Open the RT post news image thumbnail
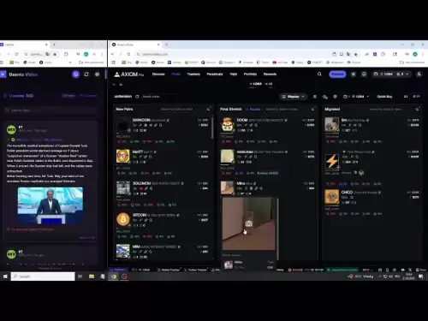This screenshot has width=428, height=321. [x=51, y=205]
